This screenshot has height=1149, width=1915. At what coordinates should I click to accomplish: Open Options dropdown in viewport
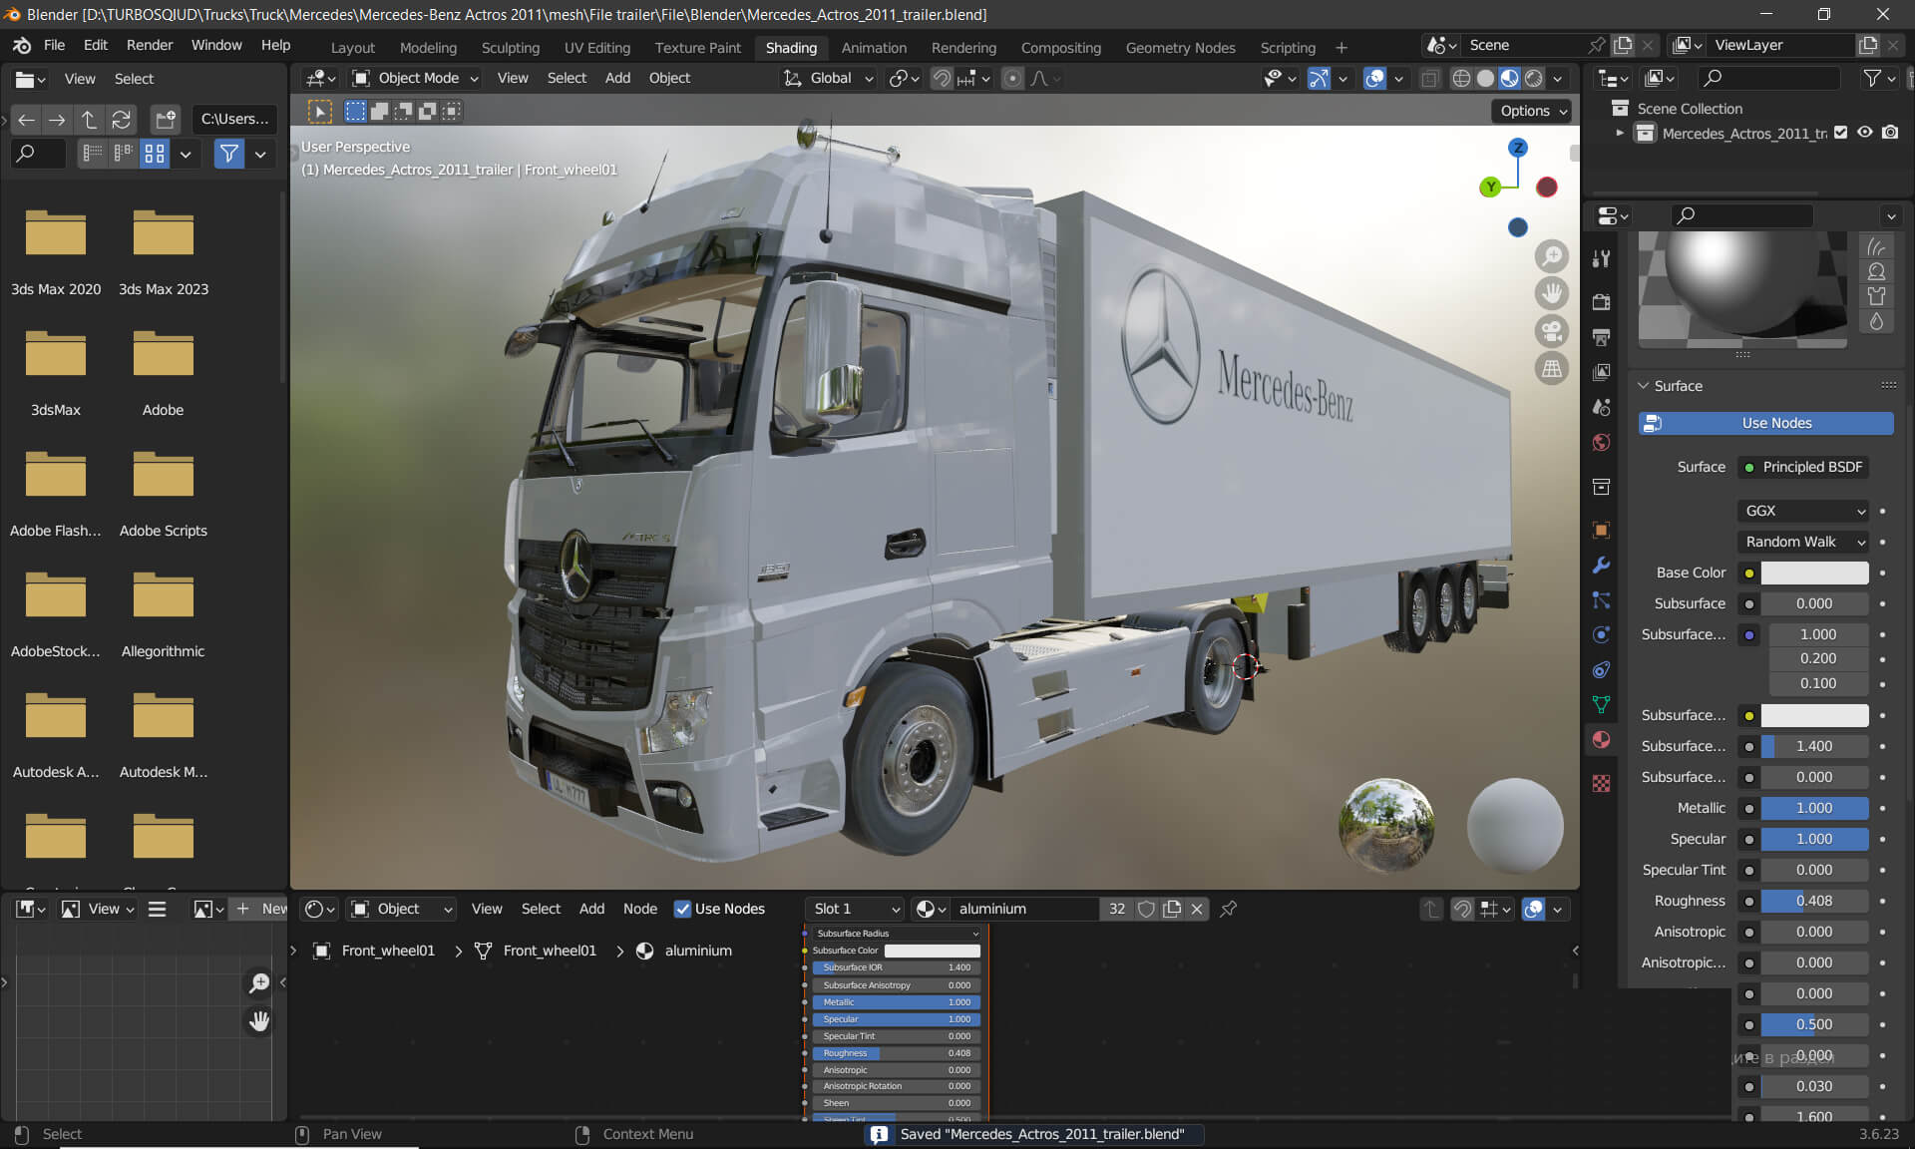click(1532, 111)
